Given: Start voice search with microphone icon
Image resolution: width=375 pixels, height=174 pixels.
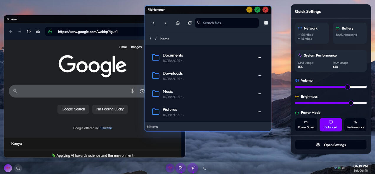Looking at the screenshot, I should pyautogui.click(x=132, y=91).
